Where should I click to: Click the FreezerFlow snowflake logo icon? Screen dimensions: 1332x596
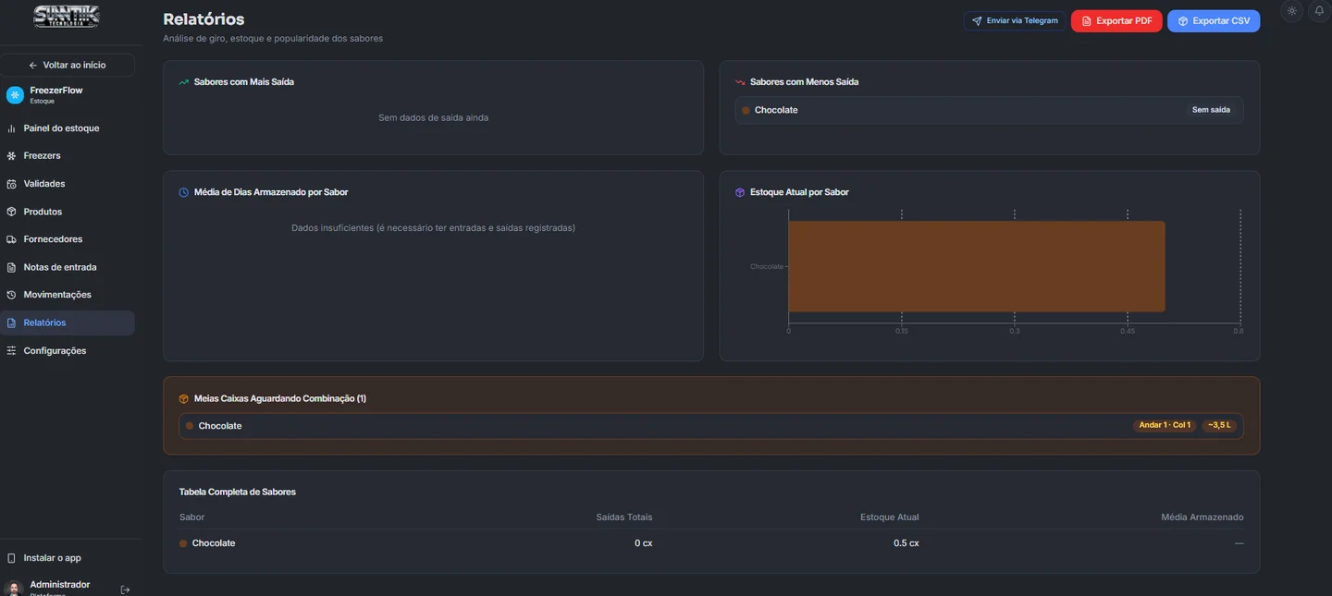click(x=15, y=95)
